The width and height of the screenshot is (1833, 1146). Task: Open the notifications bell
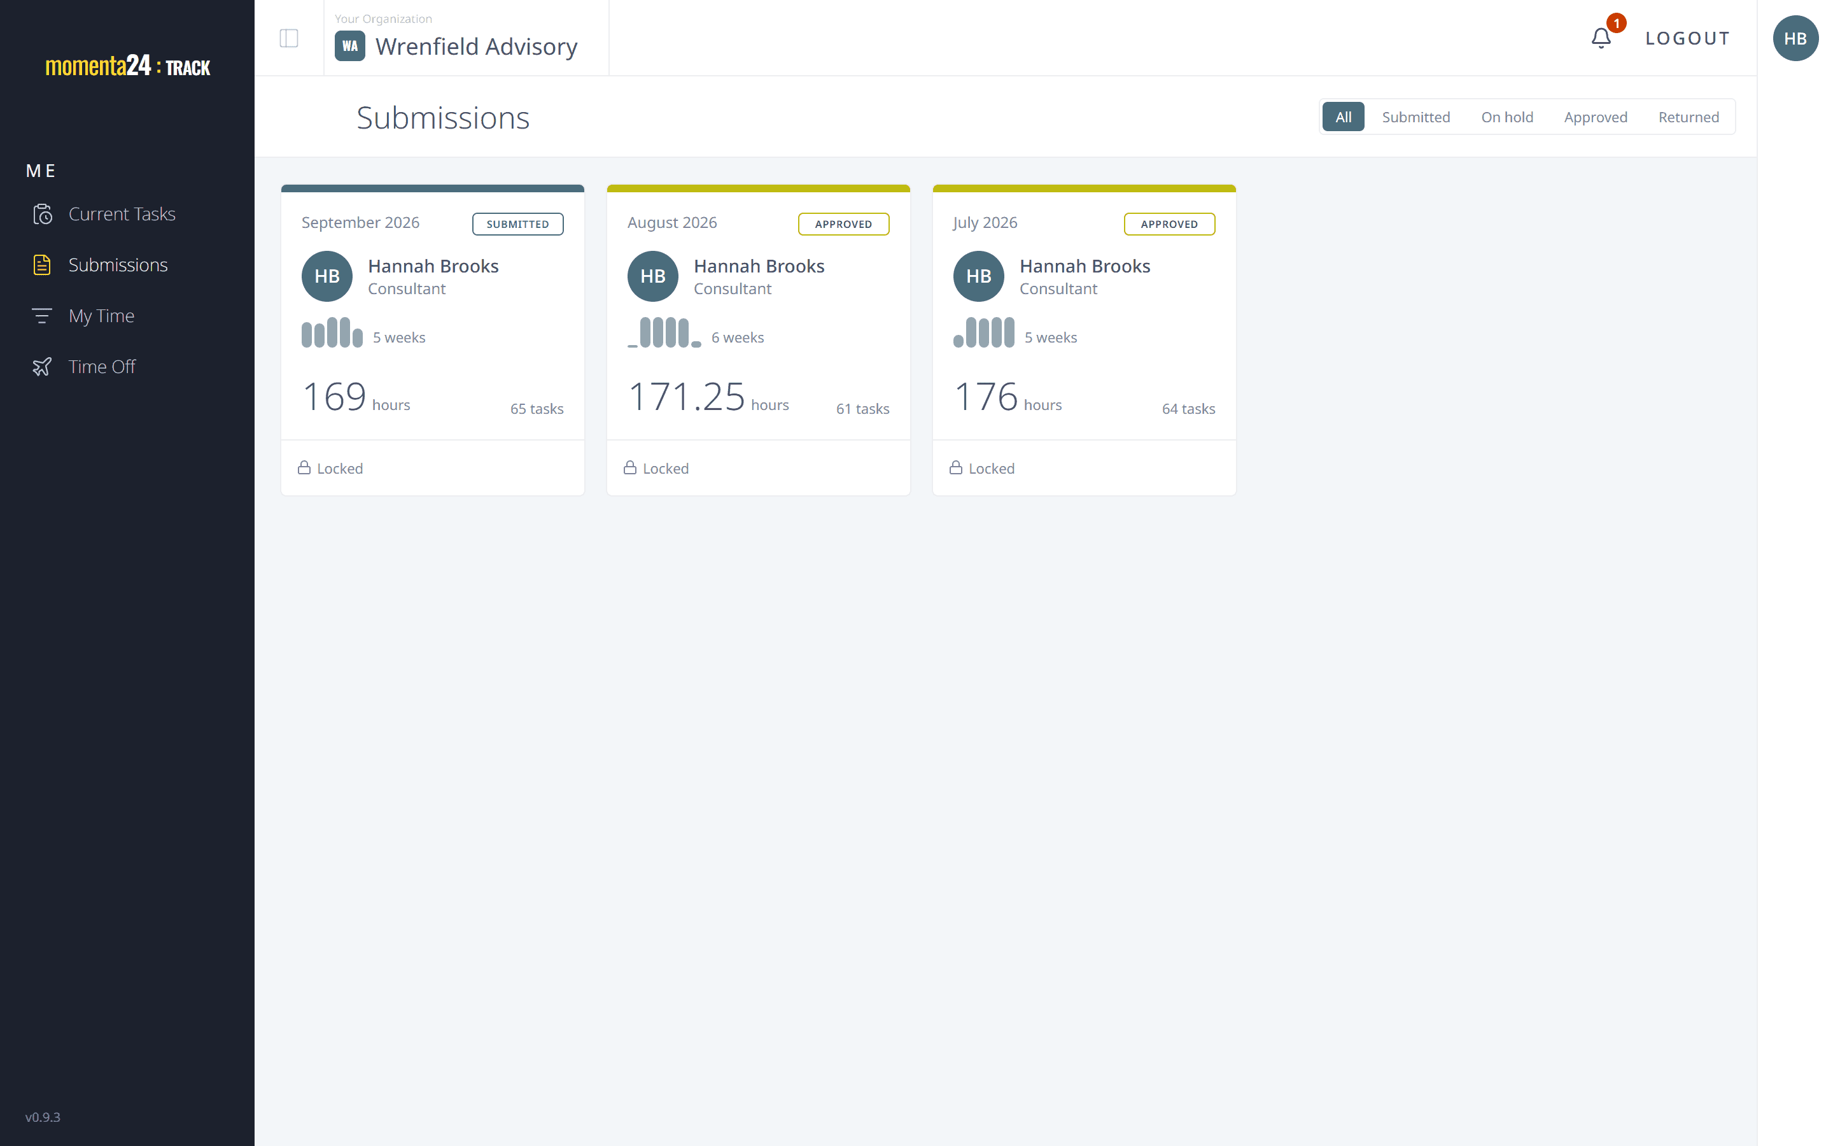click(1601, 38)
